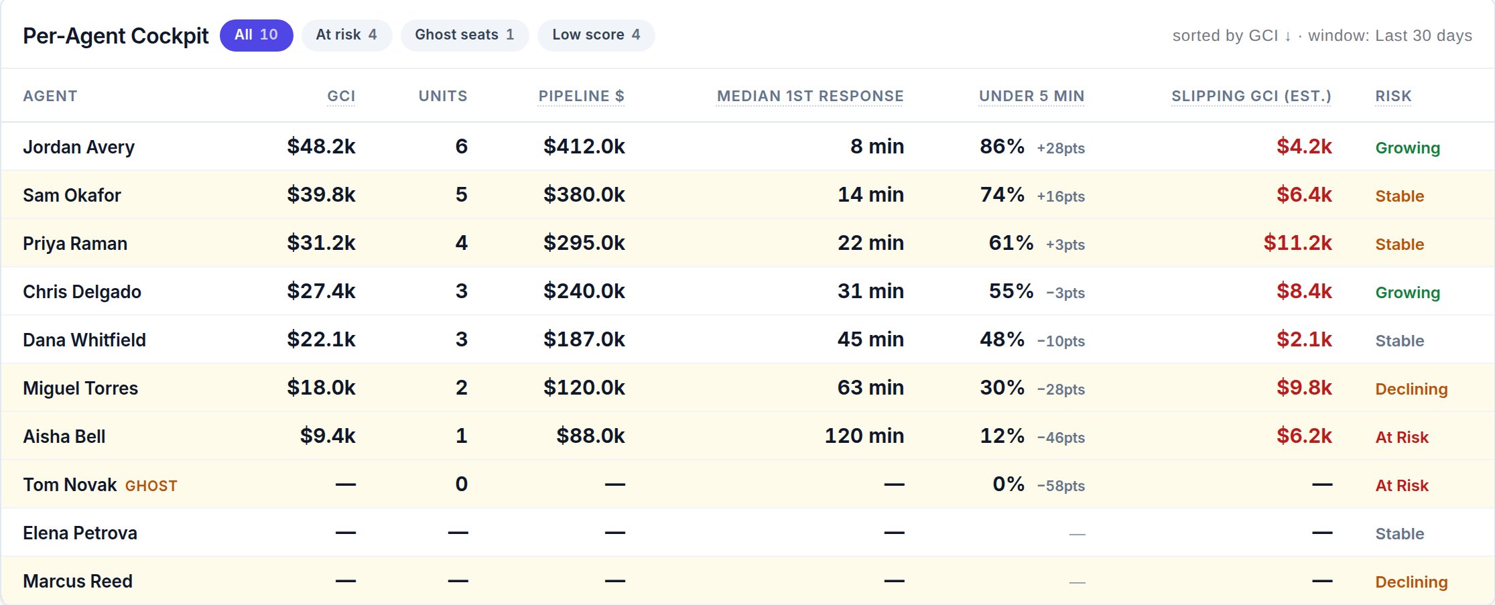Click the $11.2k slipping GCI value
This screenshot has width=1495, height=605.
(x=1297, y=243)
